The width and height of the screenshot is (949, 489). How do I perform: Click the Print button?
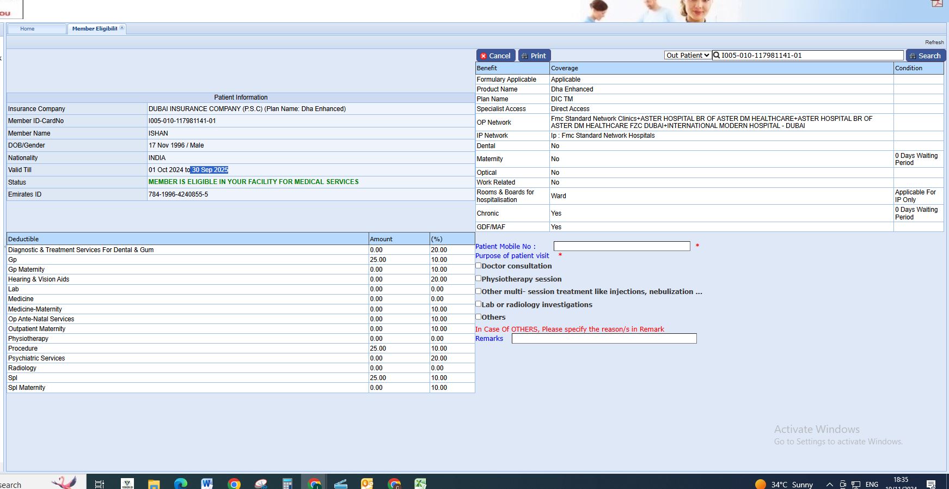pos(534,56)
